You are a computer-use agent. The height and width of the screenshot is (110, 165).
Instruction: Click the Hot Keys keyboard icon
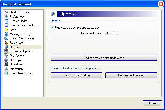(x=6, y=60)
